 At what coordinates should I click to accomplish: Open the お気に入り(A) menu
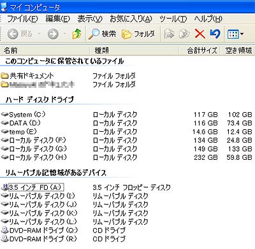pos(131,19)
